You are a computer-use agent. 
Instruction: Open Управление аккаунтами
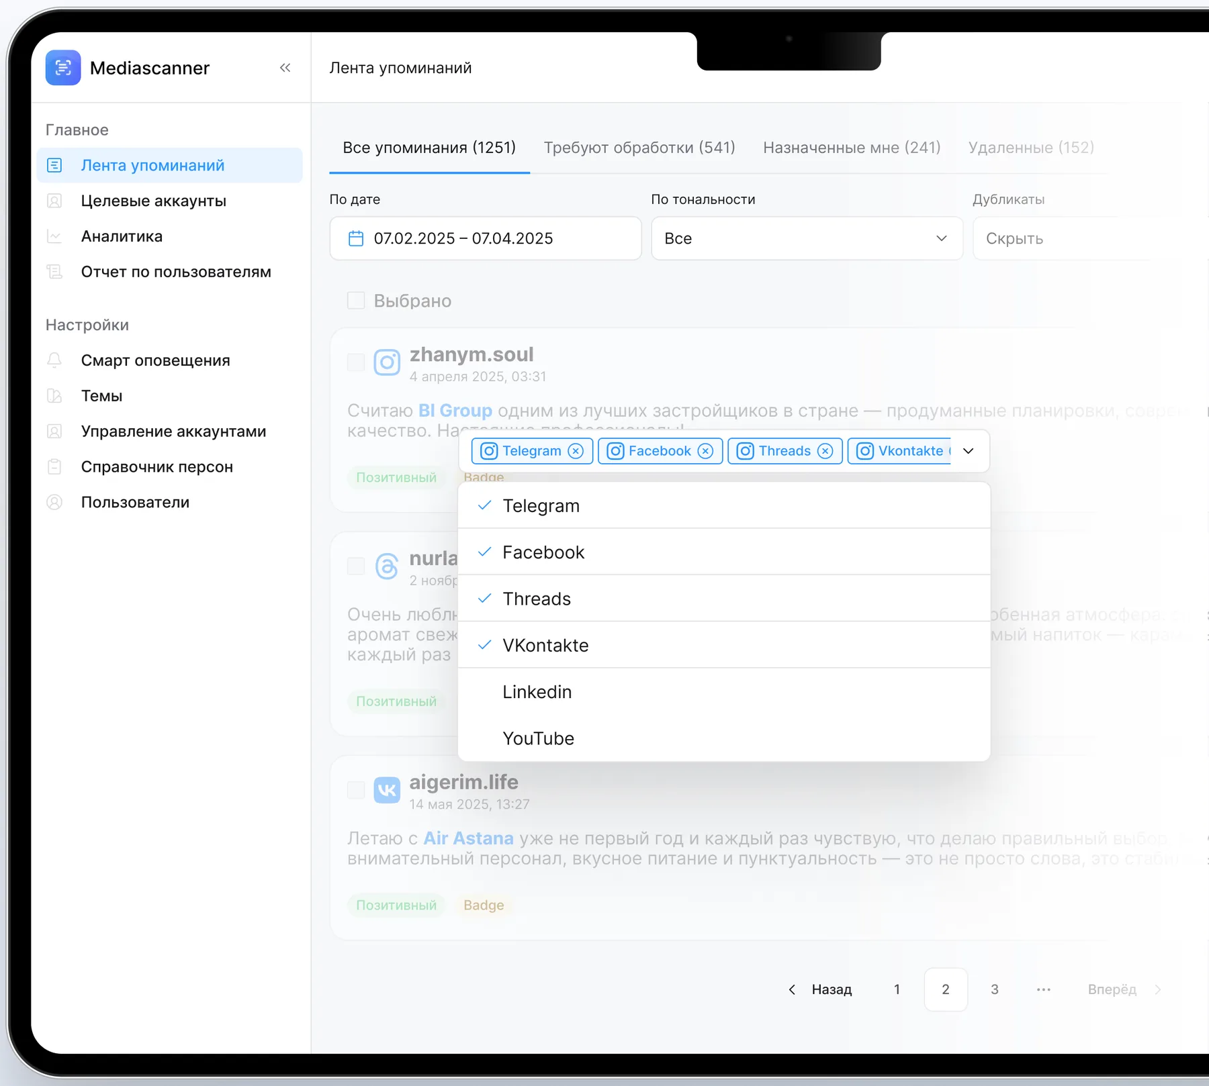(x=169, y=432)
